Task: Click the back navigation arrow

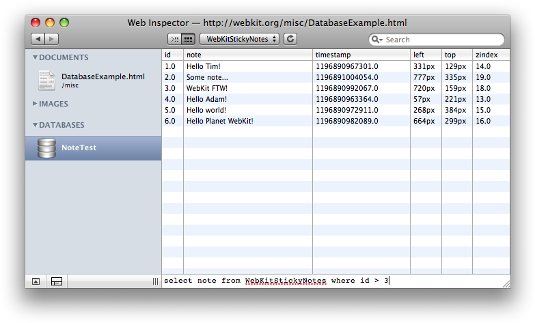Action: (x=38, y=40)
